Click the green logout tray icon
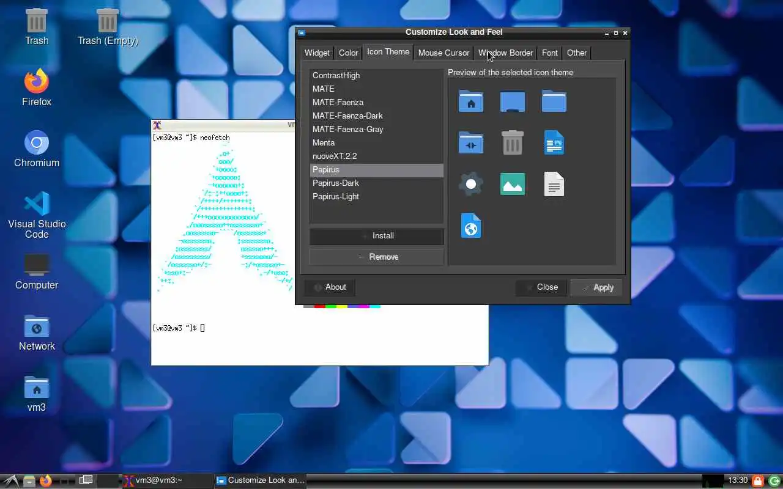This screenshot has width=783, height=489. pyautogui.click(x=774, y=480)
